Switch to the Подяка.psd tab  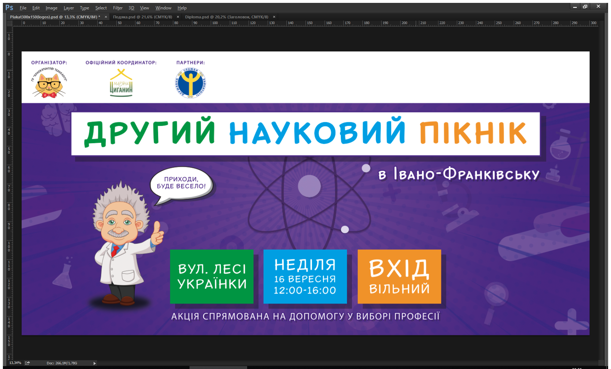(x=142, y=17)
